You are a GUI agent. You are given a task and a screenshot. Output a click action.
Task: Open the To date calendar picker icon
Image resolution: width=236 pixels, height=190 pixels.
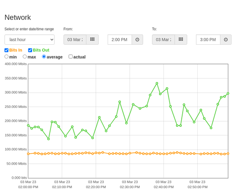181,40
